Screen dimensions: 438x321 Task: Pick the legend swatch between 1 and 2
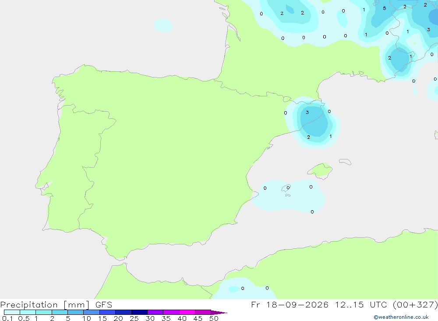click(44, 312)
